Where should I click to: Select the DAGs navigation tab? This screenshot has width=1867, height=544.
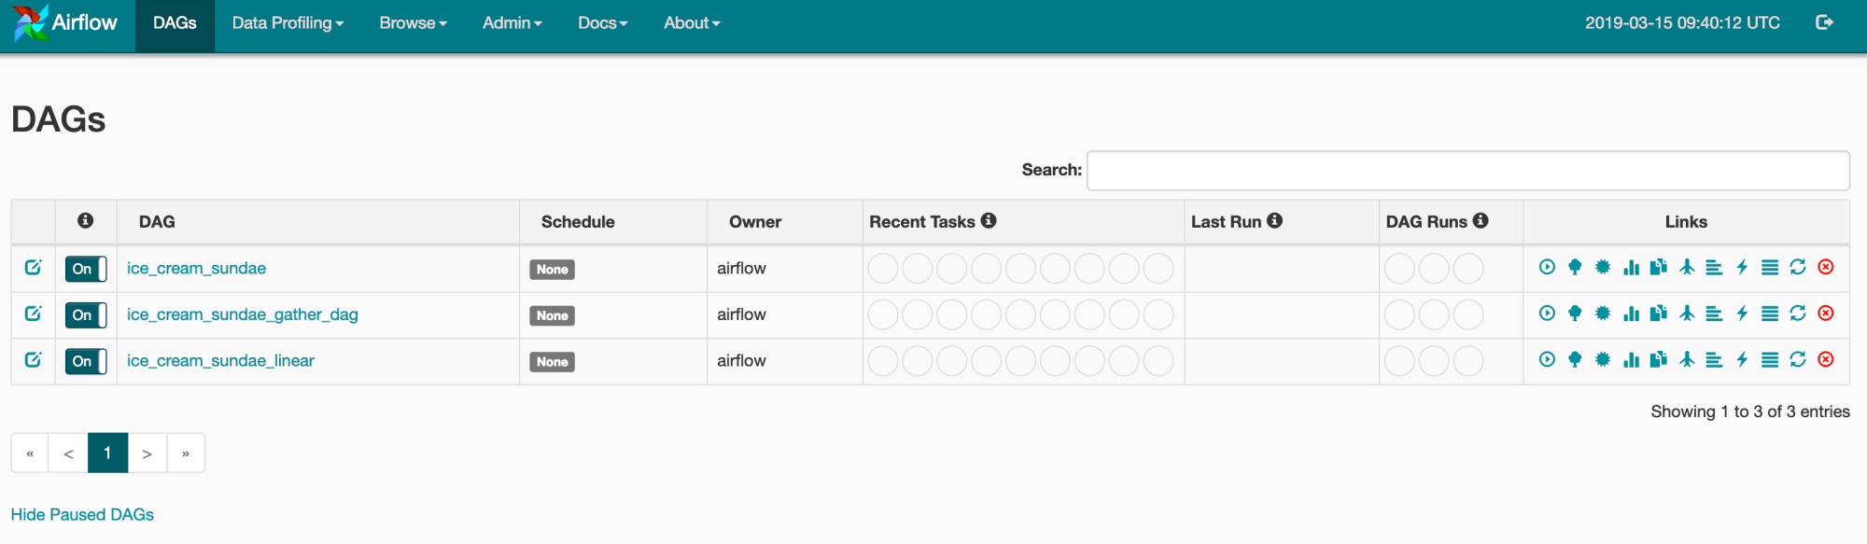click(x=175, y=23)
